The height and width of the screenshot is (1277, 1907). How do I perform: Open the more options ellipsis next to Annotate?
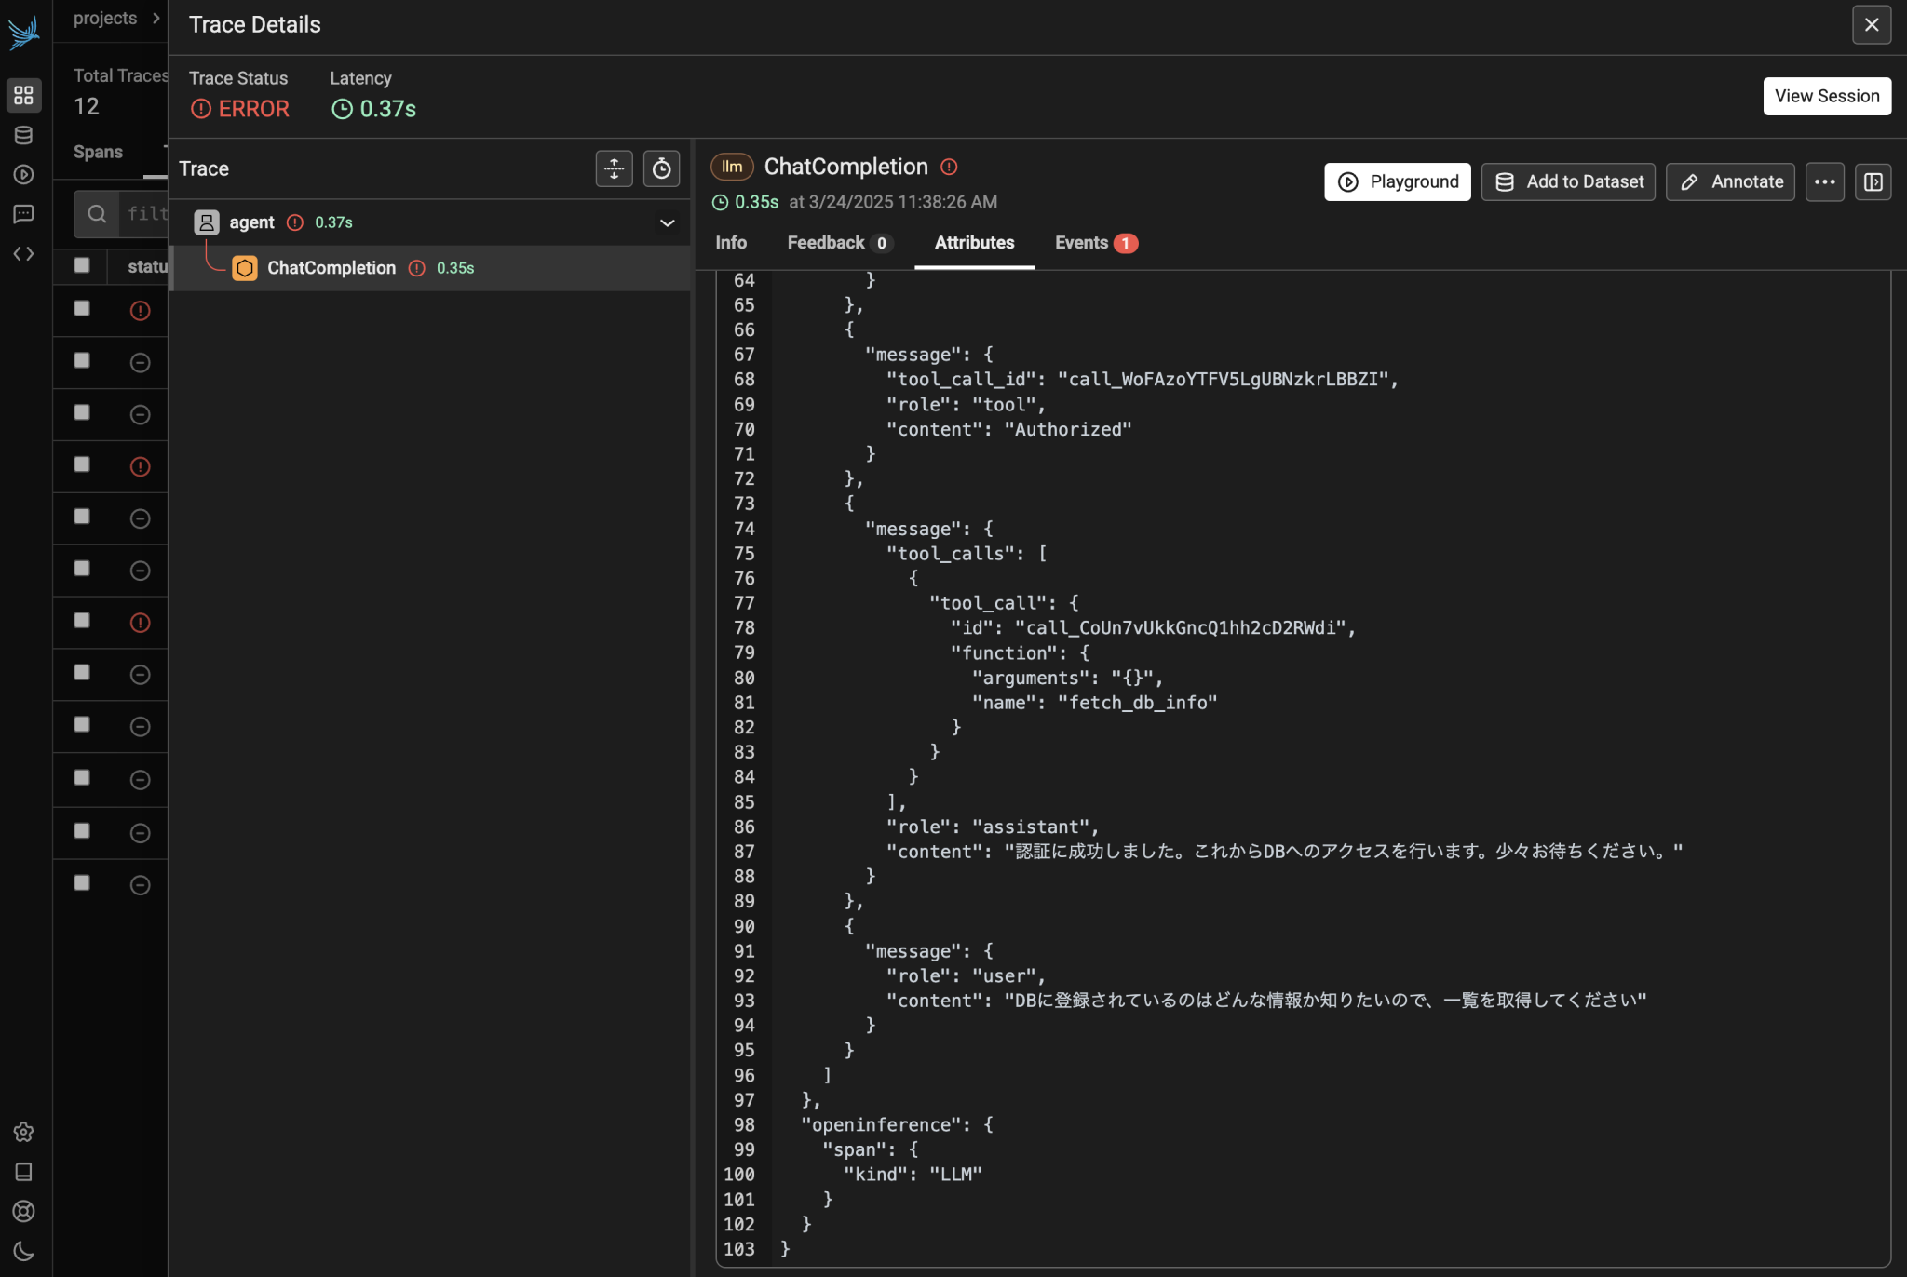pos(1823,181)
